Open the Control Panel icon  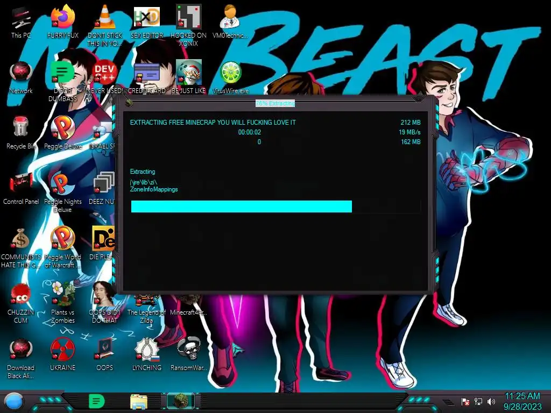pos(21,189)
